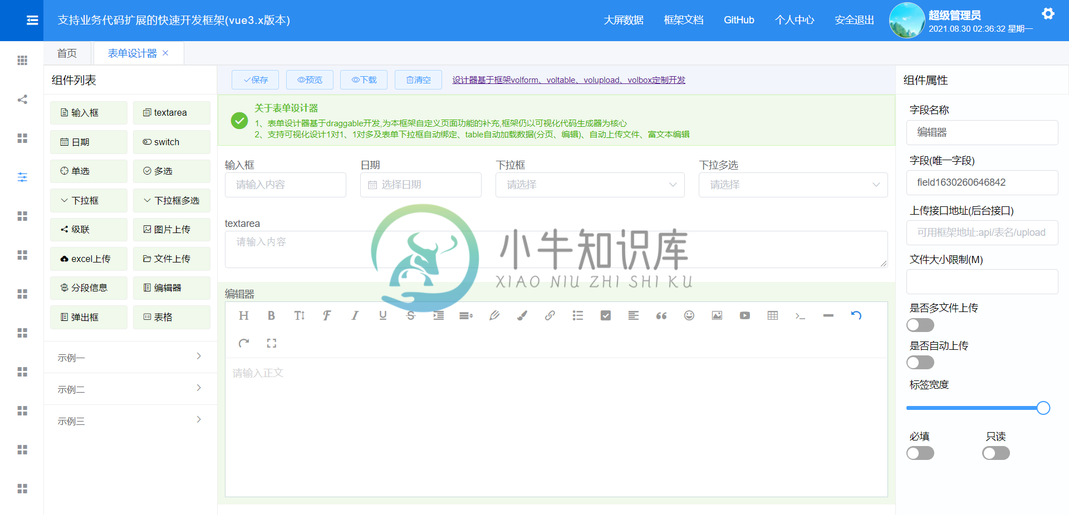This screenshot has width=1069, height=515.
Task: Toggle editor fullscreen mode
Action: pos(271,343)
